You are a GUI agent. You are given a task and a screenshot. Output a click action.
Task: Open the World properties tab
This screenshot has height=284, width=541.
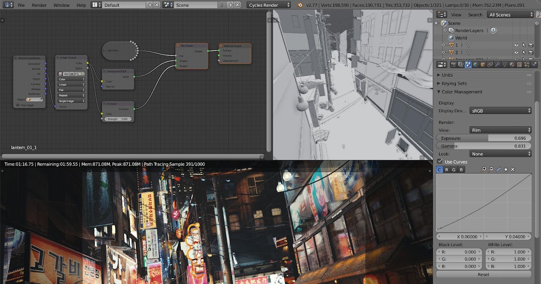[x=475, y=64]
